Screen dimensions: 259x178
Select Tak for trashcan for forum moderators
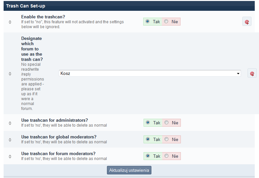pyautogui.click(x=148, y=156)
